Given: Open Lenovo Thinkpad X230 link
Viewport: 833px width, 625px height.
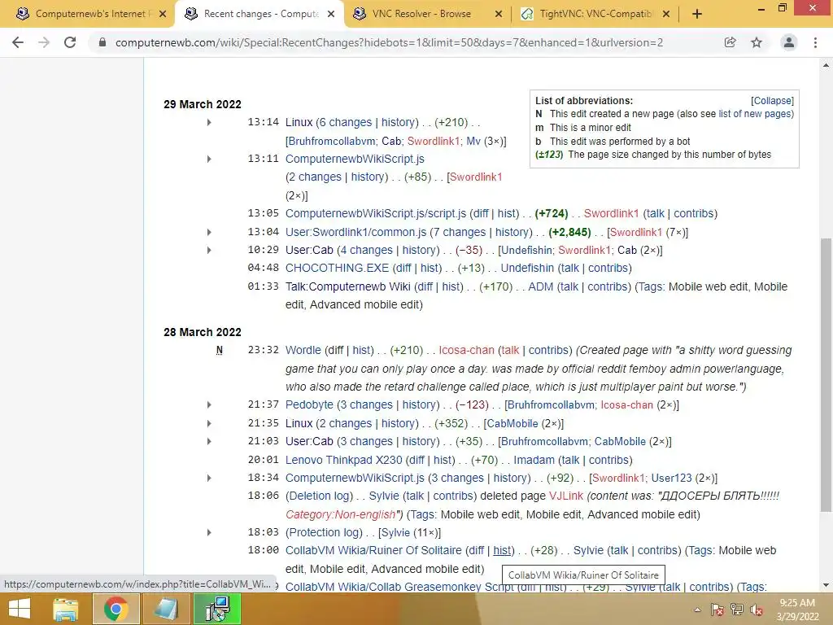Looking at the screenshot, I should 344,461.
